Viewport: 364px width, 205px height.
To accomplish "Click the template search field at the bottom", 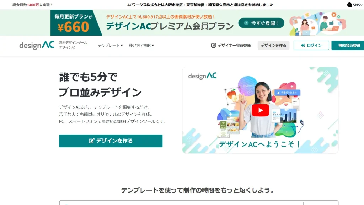I will 181,203.
